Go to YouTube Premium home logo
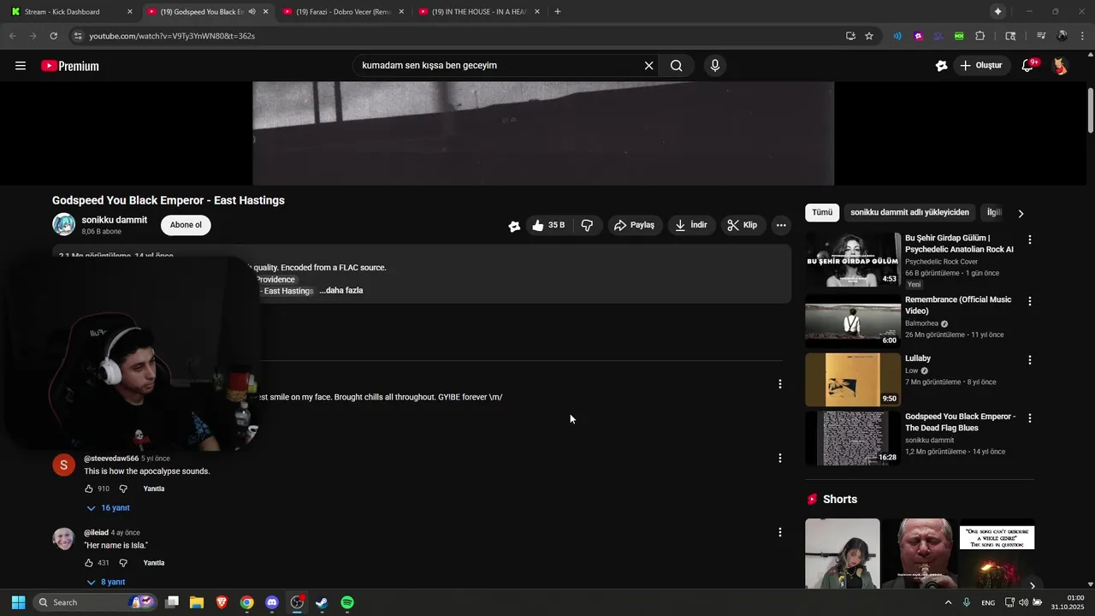Image resolution: width=1095 pixels, height=616 pixels. (70, 66)
